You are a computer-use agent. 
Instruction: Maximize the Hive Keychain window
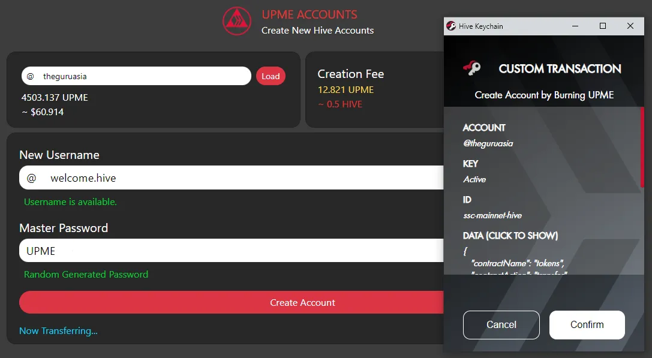[x=603, y=26]
